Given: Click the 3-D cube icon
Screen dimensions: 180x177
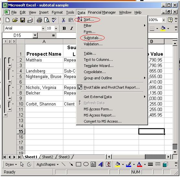Looking at the screenshot, I should 165,164.
